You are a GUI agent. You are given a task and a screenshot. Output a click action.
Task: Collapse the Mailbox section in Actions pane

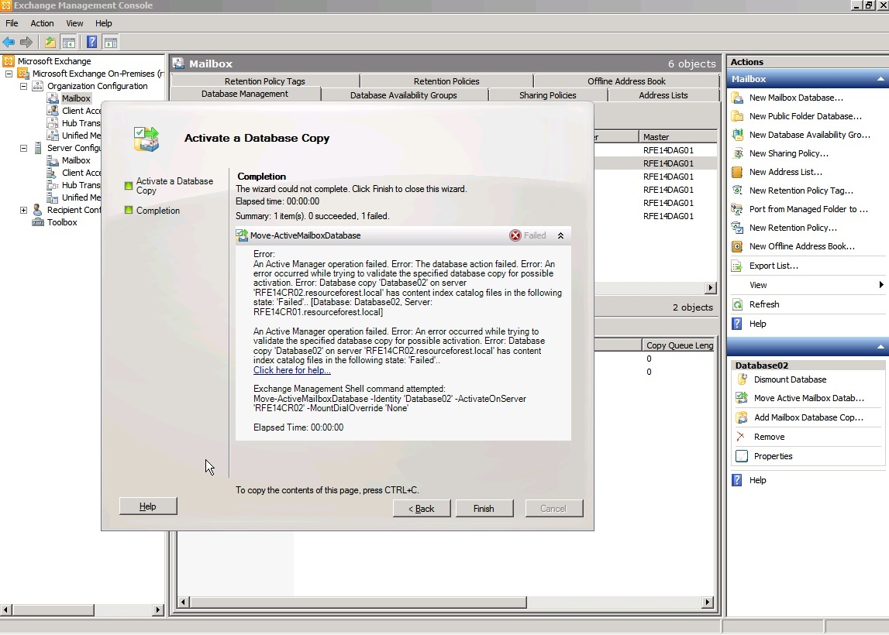[x=880, y=79]
